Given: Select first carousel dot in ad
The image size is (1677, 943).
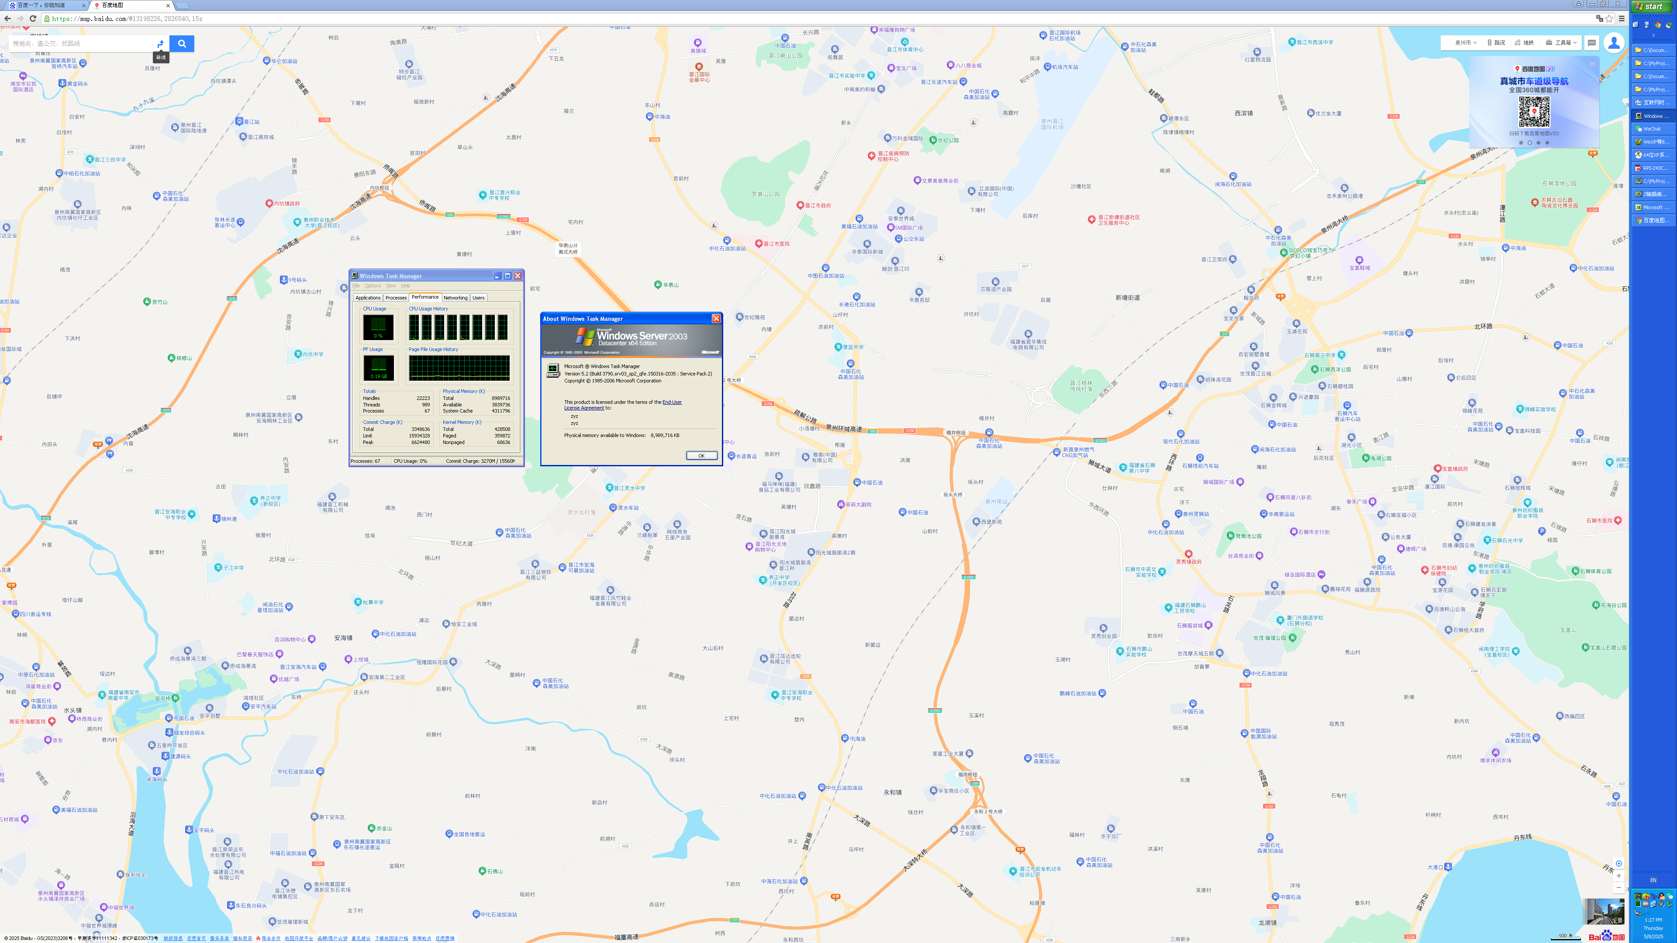Looking at the screenshot, I should click(x=1521, y=142).
